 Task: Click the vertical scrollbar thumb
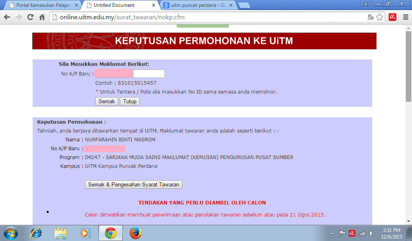point(408,66)
